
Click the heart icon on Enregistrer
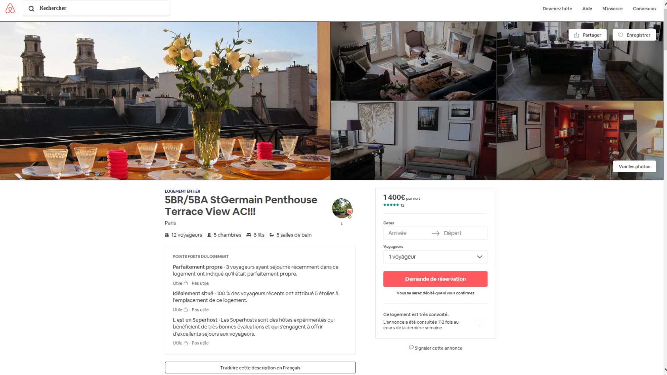[x=621, y=35]
